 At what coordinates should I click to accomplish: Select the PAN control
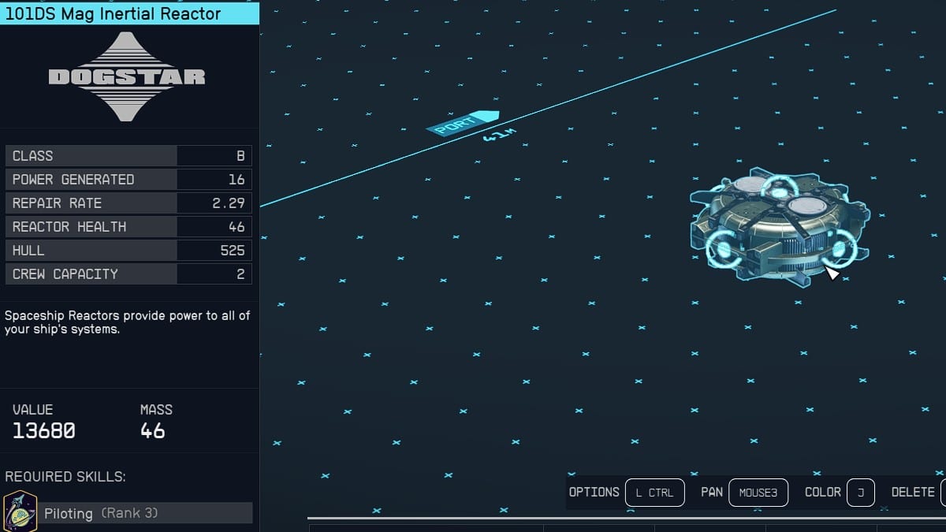click(x=712, y=492)
